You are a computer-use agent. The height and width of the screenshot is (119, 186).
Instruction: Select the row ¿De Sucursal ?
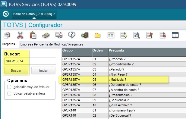click(x=124, y=115)
